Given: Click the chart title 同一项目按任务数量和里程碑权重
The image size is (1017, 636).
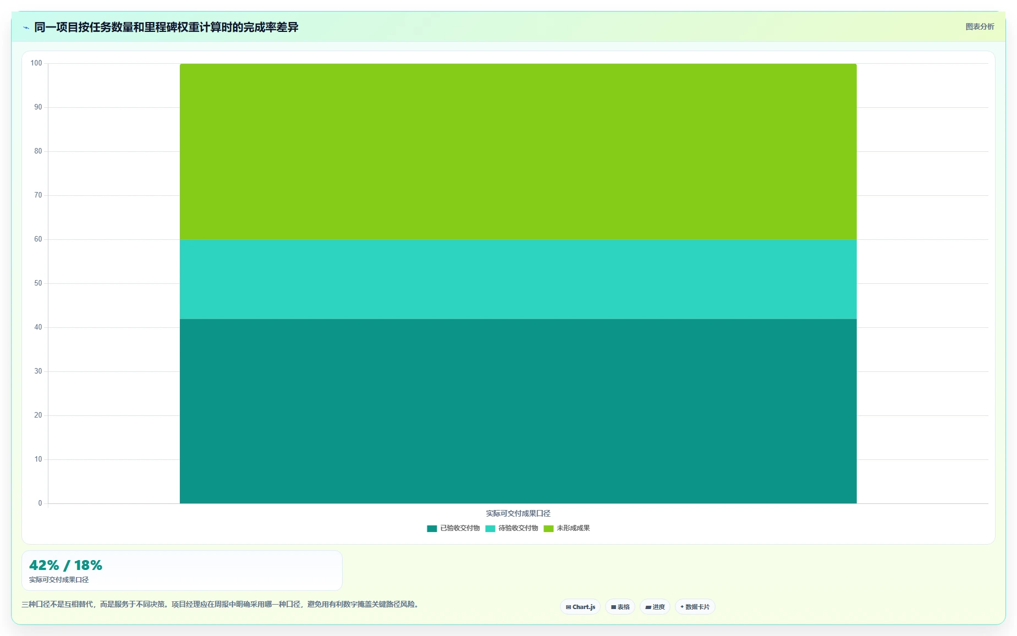Looking at the screenshot, I should [166, 27].
